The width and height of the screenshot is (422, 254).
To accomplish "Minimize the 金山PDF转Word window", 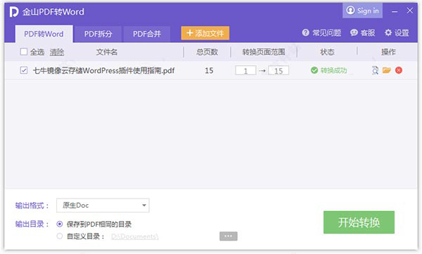I will tap(395, 11).
